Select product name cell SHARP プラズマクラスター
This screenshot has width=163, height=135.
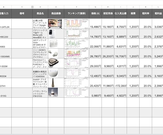pos(40,83)
